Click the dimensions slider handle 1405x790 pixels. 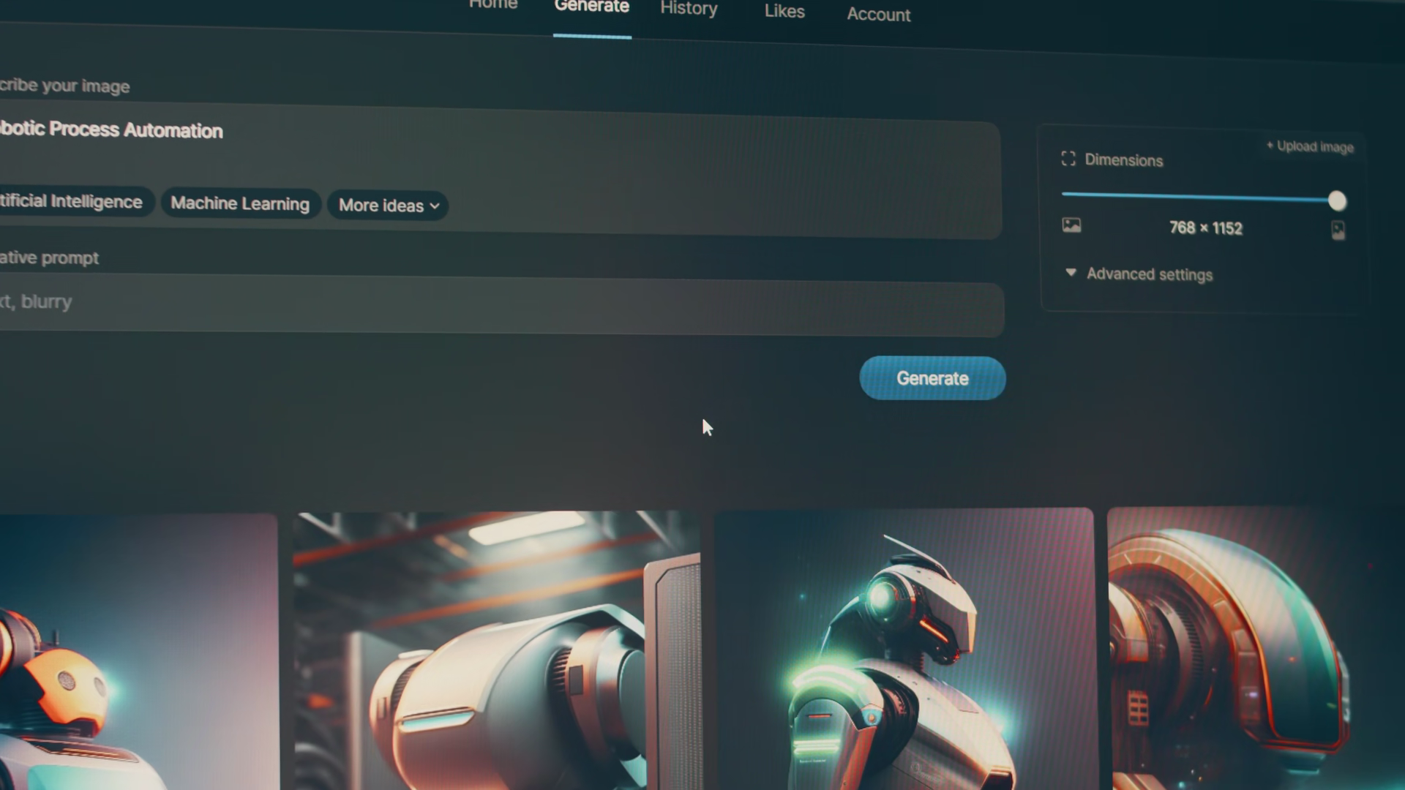1337,200
